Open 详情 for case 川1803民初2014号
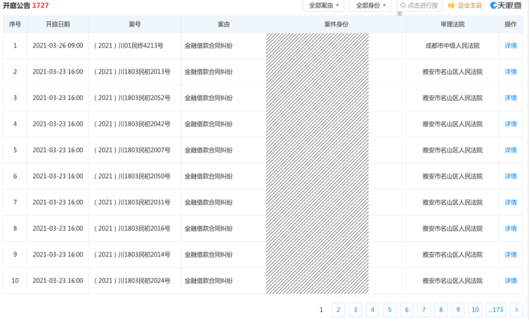The height and width of the screenshot is (319, 529). [511, 254]
